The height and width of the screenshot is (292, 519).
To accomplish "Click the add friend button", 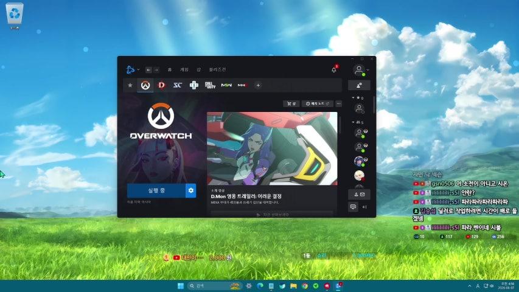I will (359, 85).
